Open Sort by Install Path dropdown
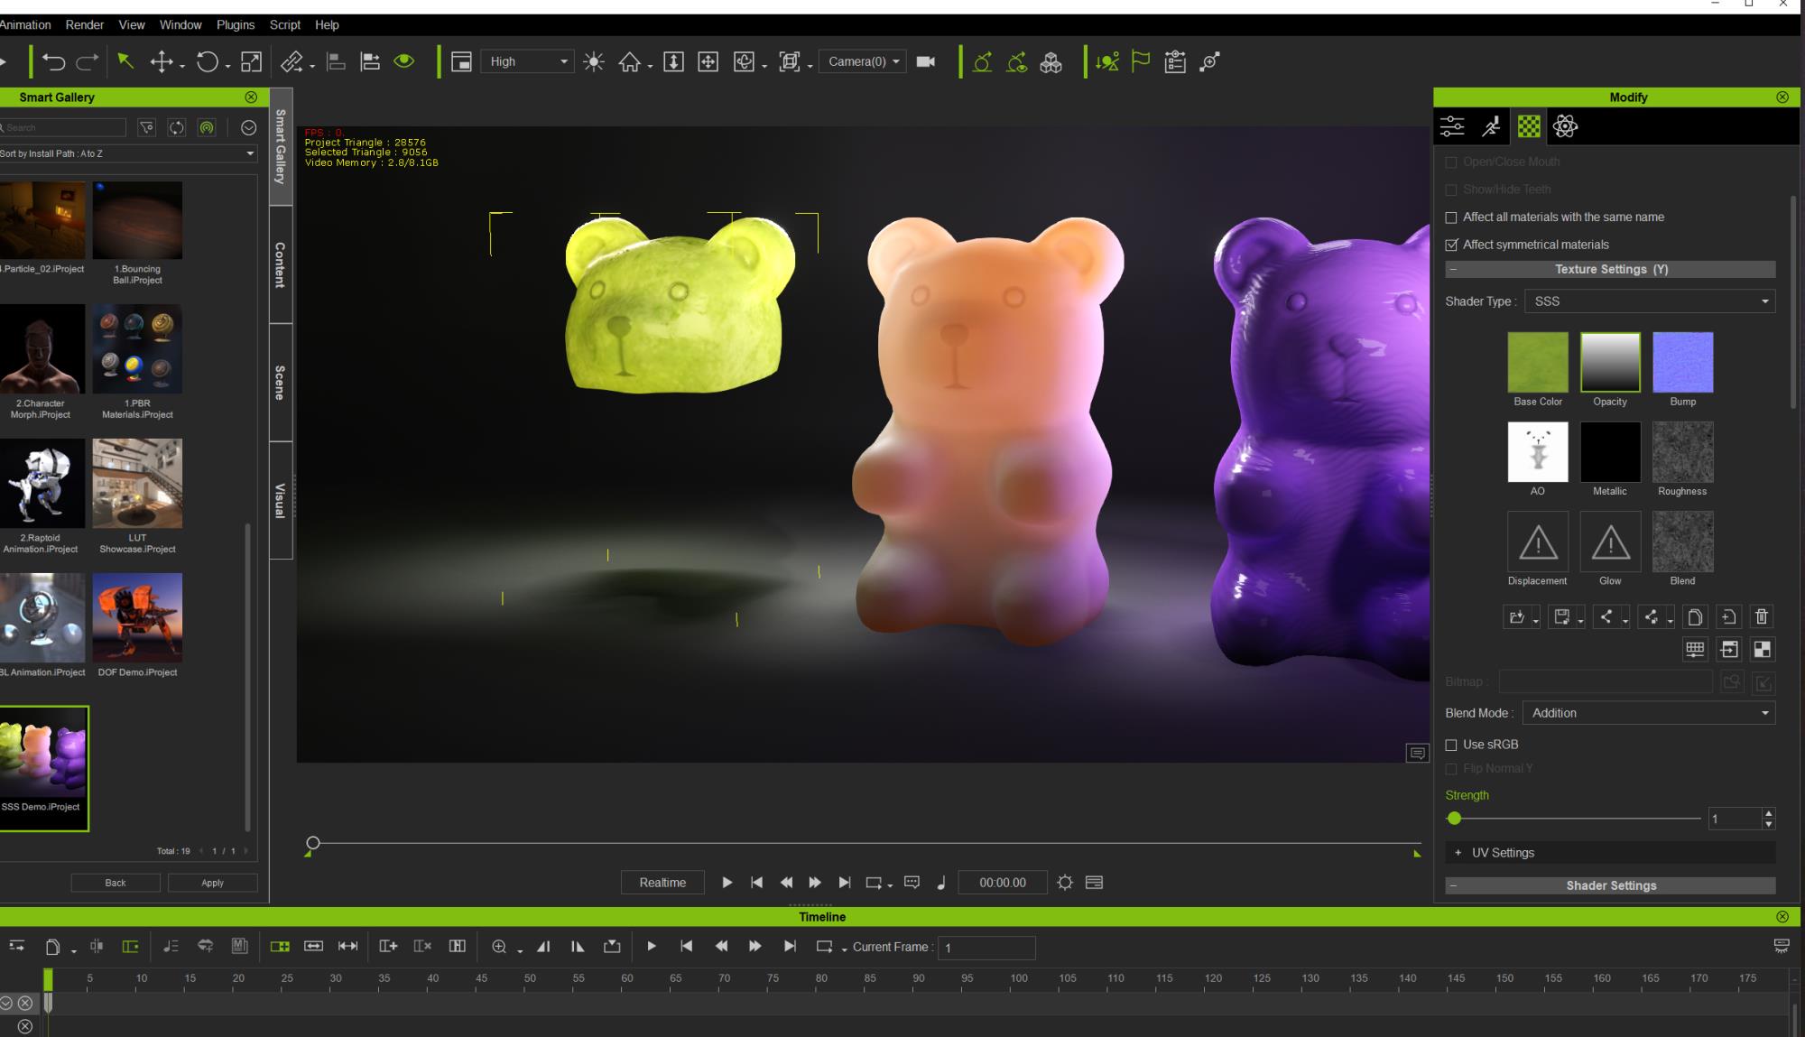 click(128, 153)
